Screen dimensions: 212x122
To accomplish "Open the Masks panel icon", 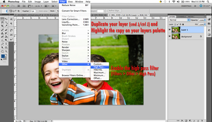I will (x=209, y=35).
